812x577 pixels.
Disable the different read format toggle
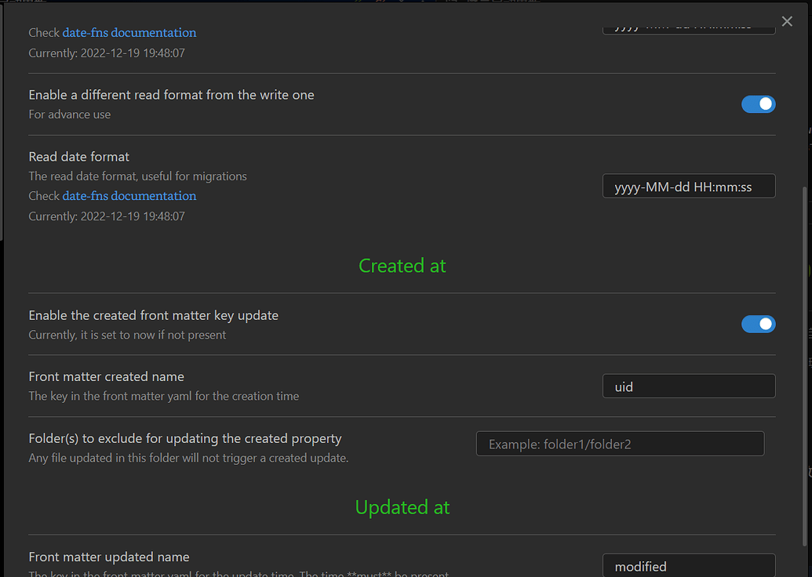click(758, 104)
